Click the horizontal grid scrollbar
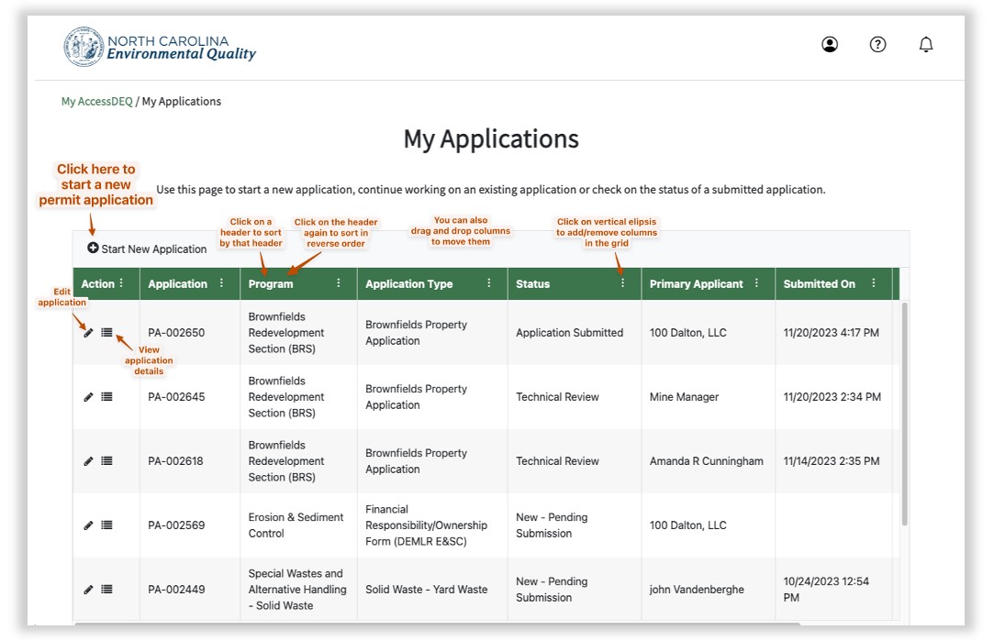 (x=438, y=624)
